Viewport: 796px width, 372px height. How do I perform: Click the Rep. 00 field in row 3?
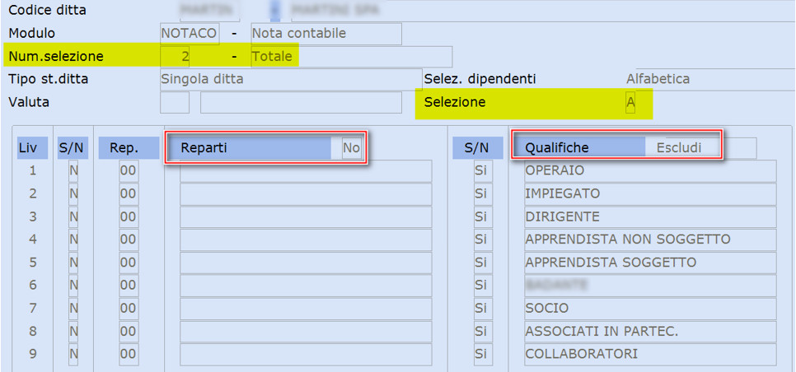[129, 217]
